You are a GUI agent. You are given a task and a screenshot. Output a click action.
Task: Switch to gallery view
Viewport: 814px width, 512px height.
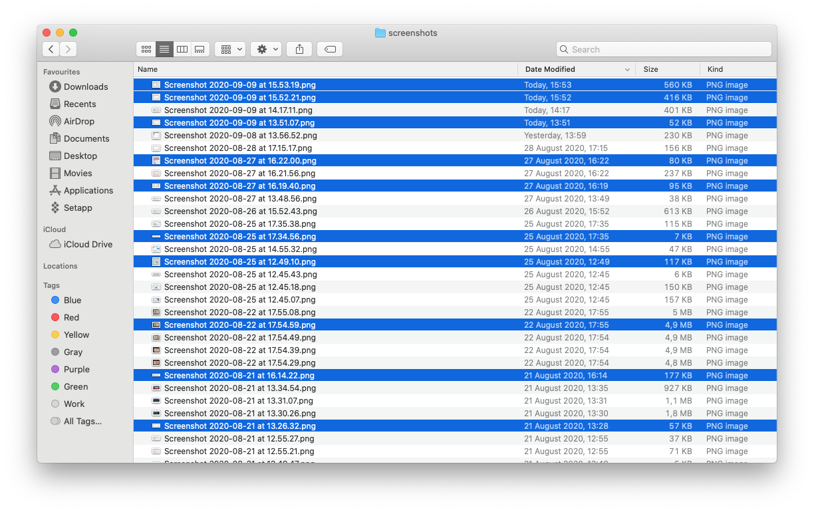click(200, 49)
